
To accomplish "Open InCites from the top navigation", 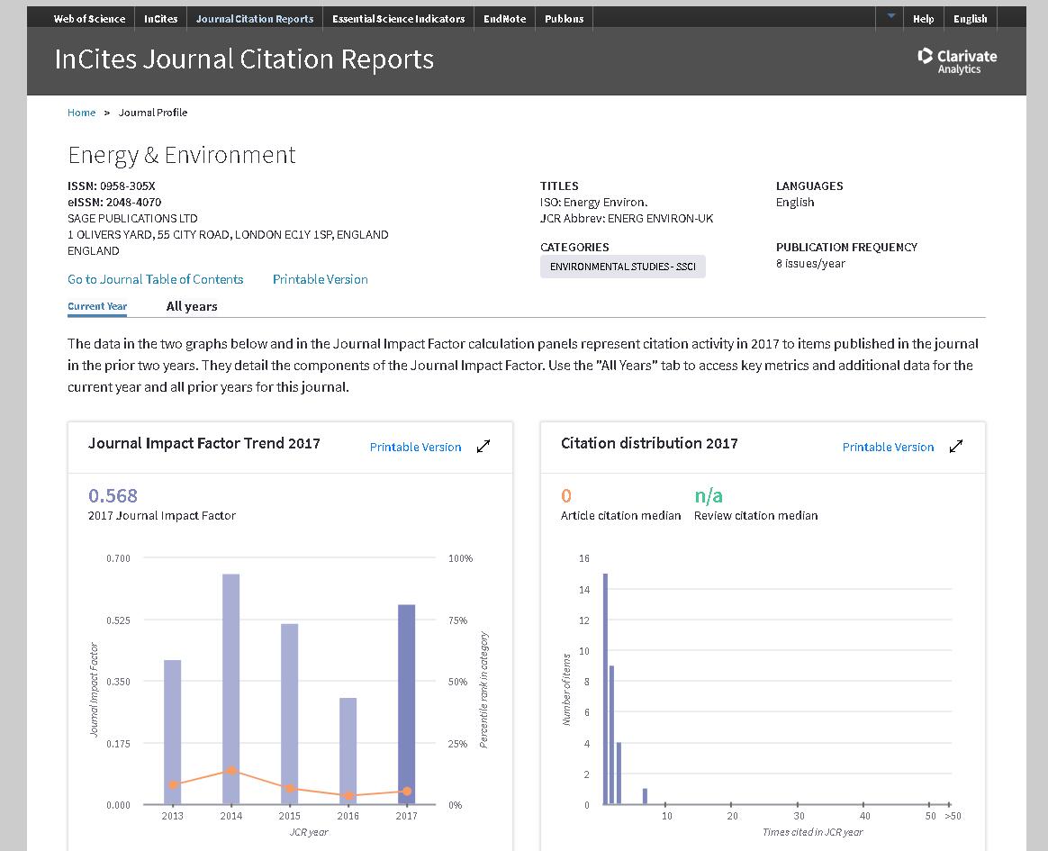I will click(x=161, y=18).
